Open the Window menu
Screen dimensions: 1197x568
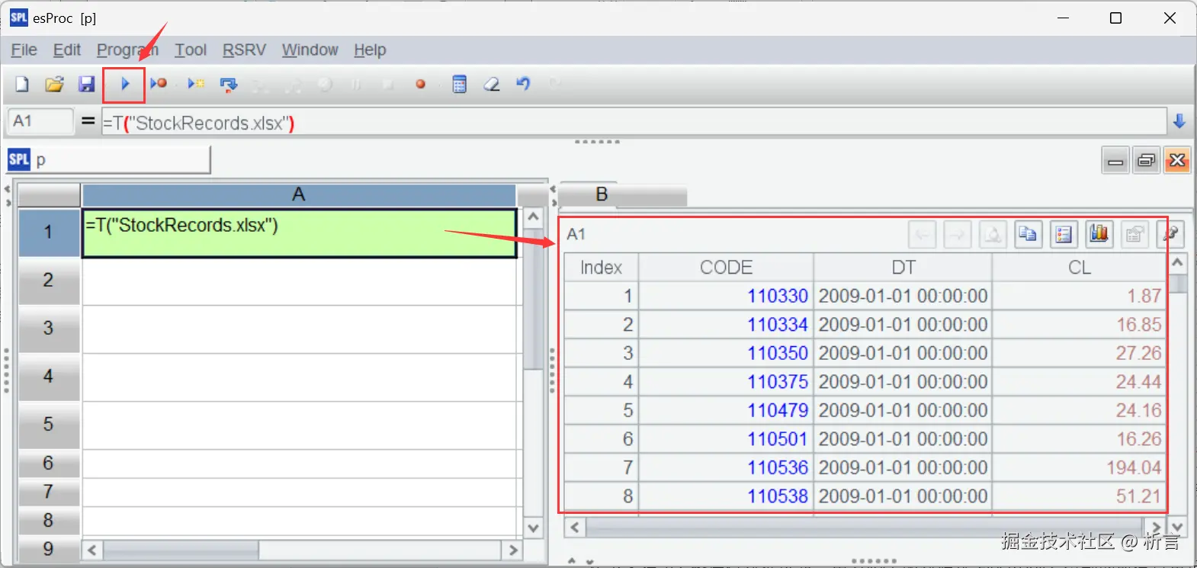pyautogui.click(x=310, y=50)
